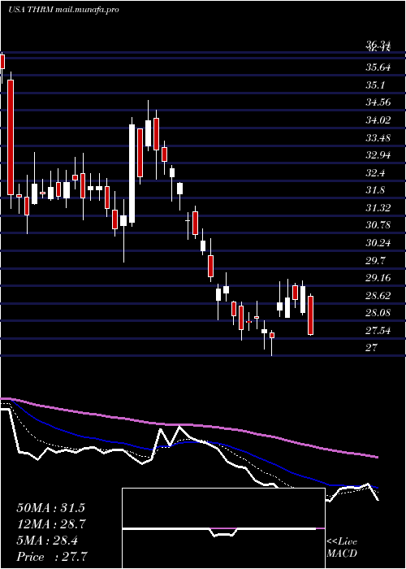Click the 33.48 price axis label

click(378, 137)
